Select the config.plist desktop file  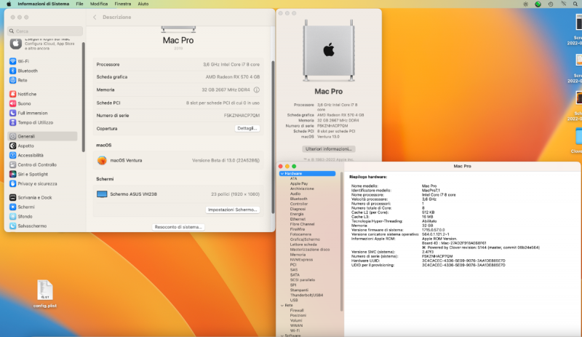click(x=45, y=294)
